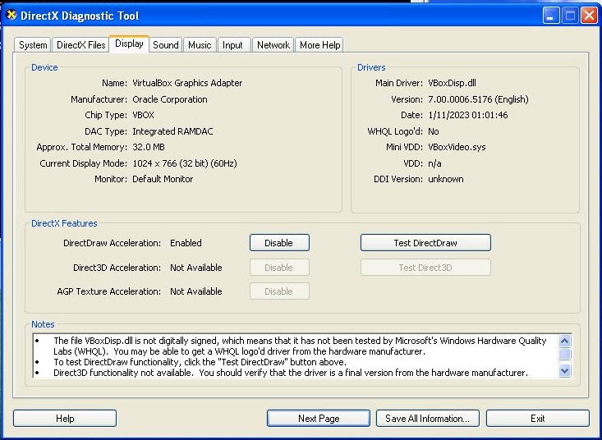Click VDD value 'n/a'

pyautogui.click(x=434, y=163)
